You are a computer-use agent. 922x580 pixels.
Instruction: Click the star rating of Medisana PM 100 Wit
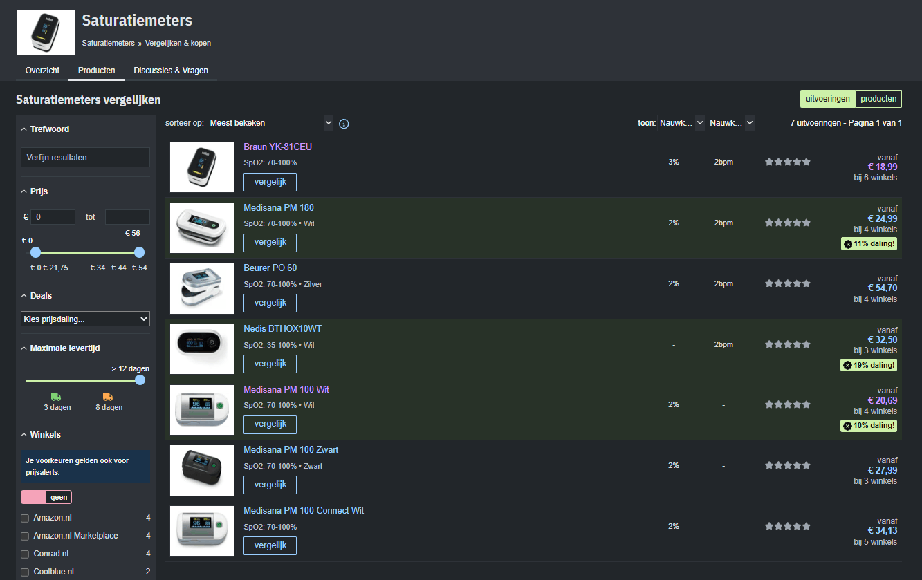(x=787, y=404)
